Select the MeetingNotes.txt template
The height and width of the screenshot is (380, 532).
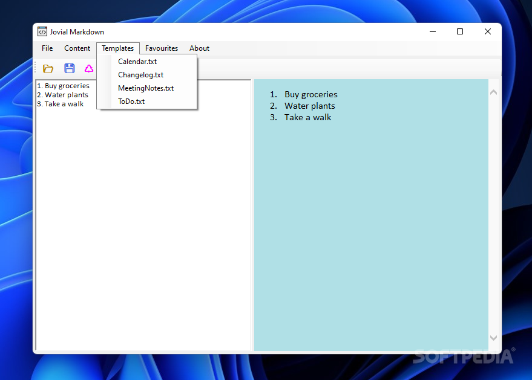coord(147,88)
